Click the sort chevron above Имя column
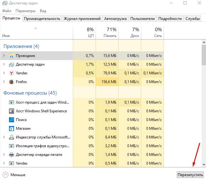The width and height of the screenshot is (206, 182). coord(35,28)
